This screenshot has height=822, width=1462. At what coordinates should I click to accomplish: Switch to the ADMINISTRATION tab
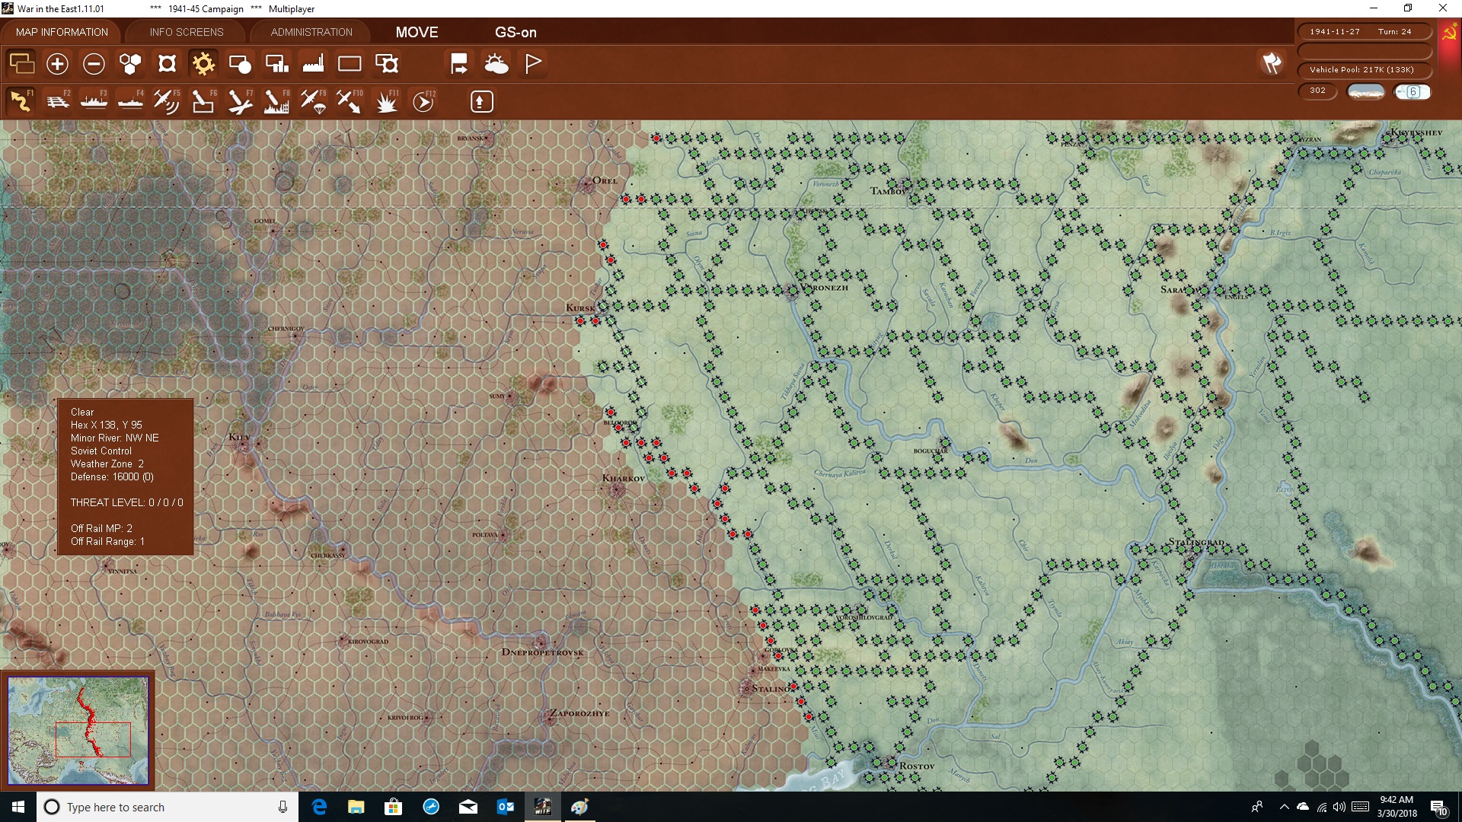coord(311,32)
